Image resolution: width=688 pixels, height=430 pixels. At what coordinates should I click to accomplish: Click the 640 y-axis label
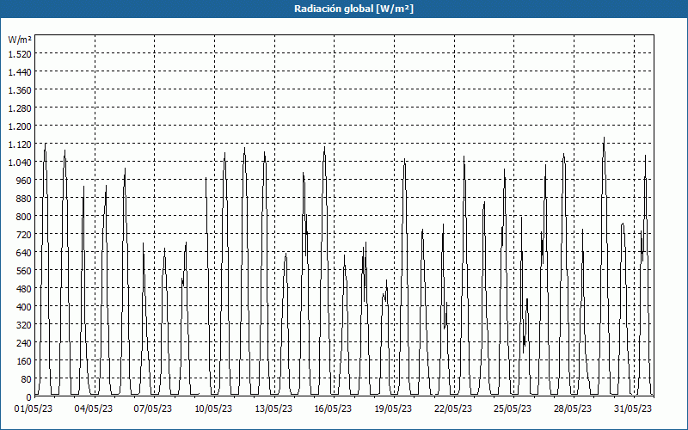tap(24, 253)
